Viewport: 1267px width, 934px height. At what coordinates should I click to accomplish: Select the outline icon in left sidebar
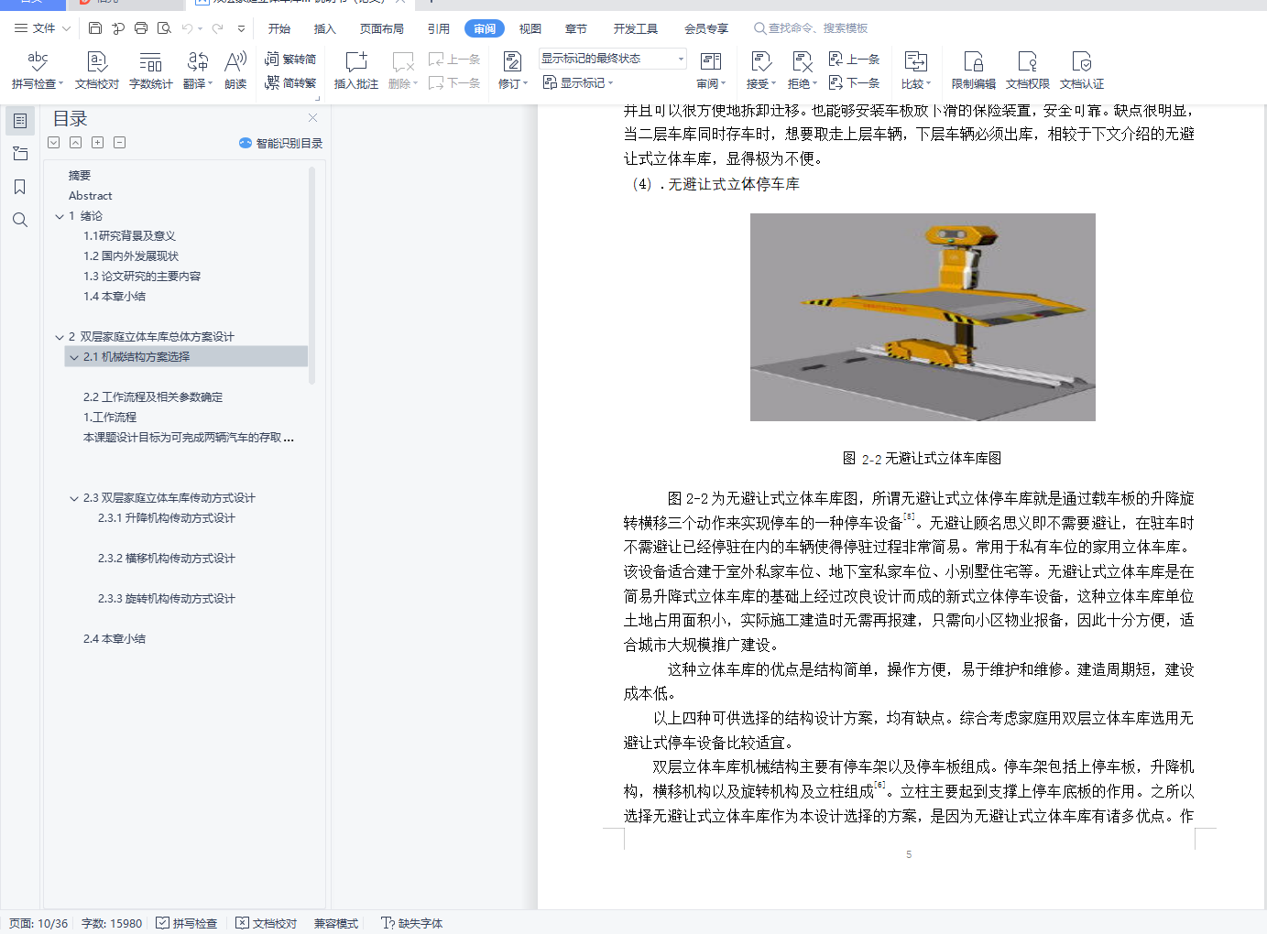tap(20, 121)
